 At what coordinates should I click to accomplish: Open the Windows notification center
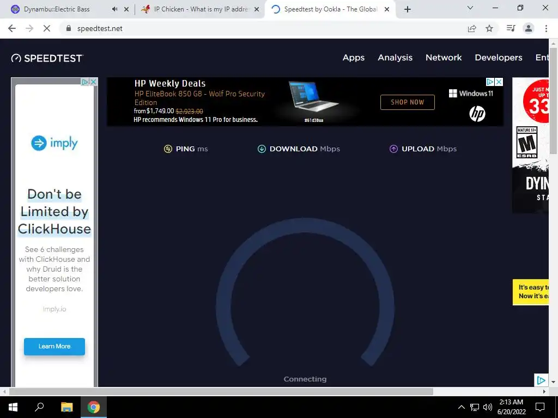[x=540, y=407]
